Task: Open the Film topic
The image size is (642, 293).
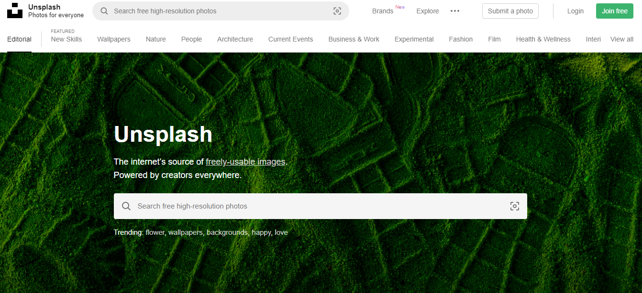Action: pyautogui.click(x=494, y=39)
